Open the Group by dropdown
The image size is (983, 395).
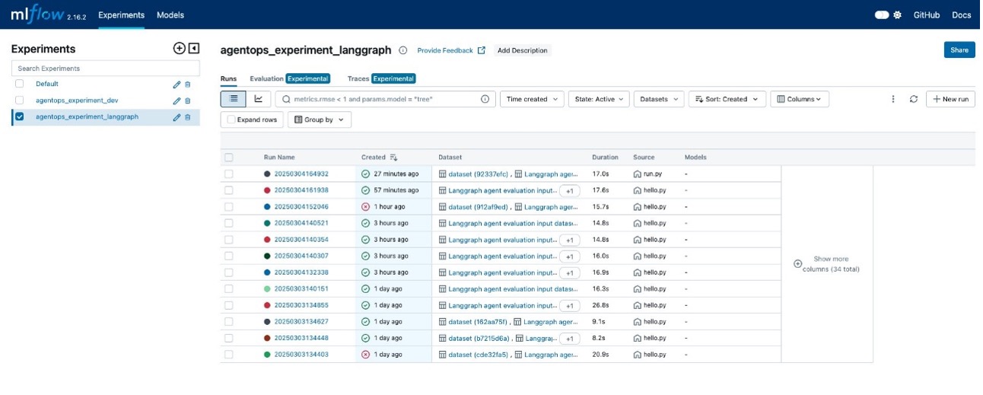(319, 119)
